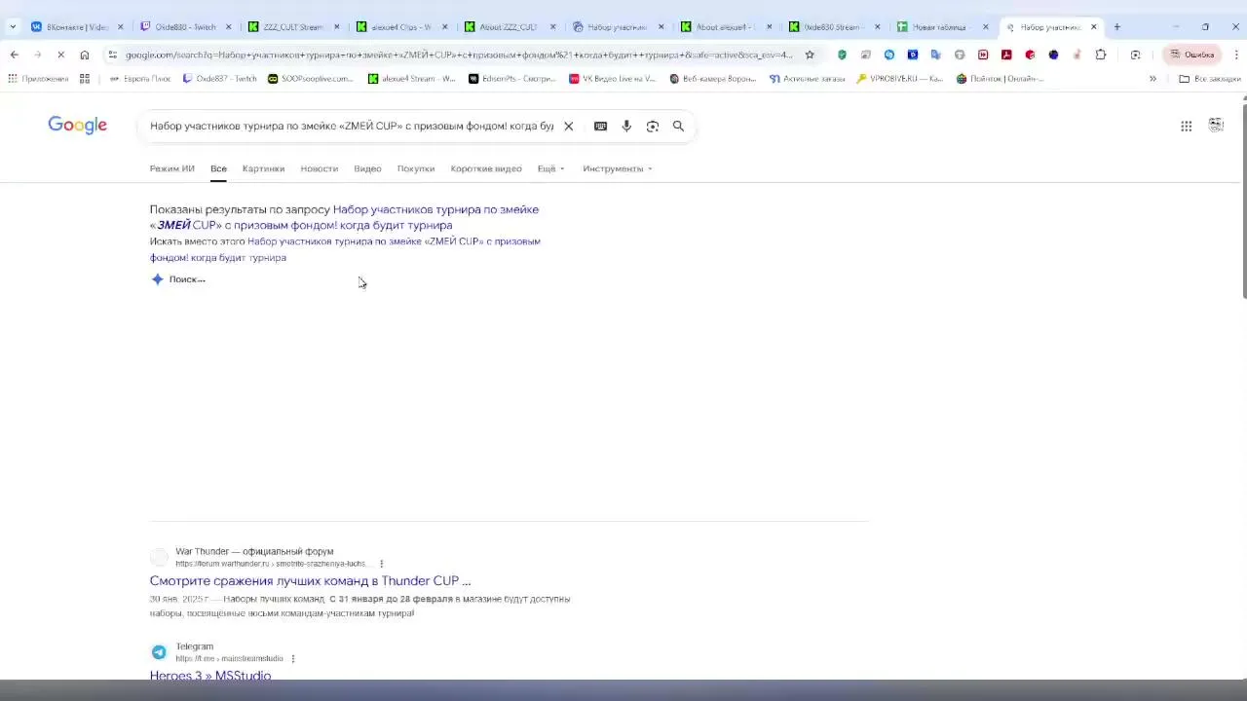The image size is (1247, 701).
Task: Click the browser address bar URL
Action: tap(458, 55)
